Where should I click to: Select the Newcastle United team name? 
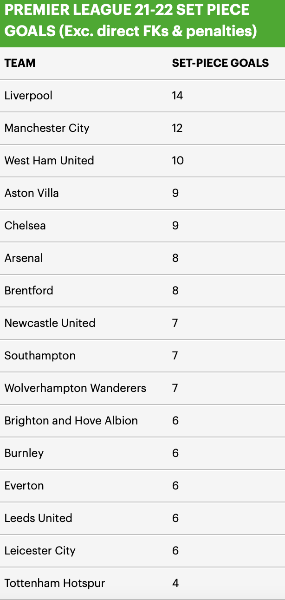click(x=50, y=323)
